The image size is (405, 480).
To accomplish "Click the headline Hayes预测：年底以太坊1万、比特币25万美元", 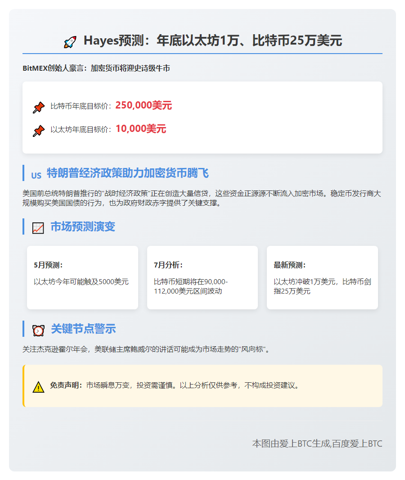I will pos(212,41).
